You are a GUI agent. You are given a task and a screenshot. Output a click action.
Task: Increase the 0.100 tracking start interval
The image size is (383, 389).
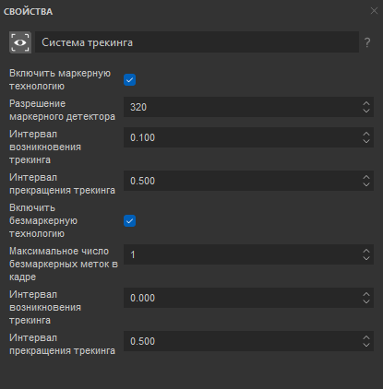coord(366,134)
